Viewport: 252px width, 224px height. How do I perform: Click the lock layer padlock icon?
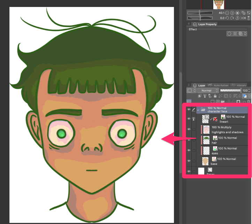click(215, 96)
